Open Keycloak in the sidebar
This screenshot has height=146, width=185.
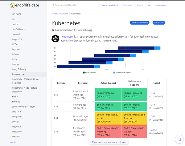(x=16, y=49)
